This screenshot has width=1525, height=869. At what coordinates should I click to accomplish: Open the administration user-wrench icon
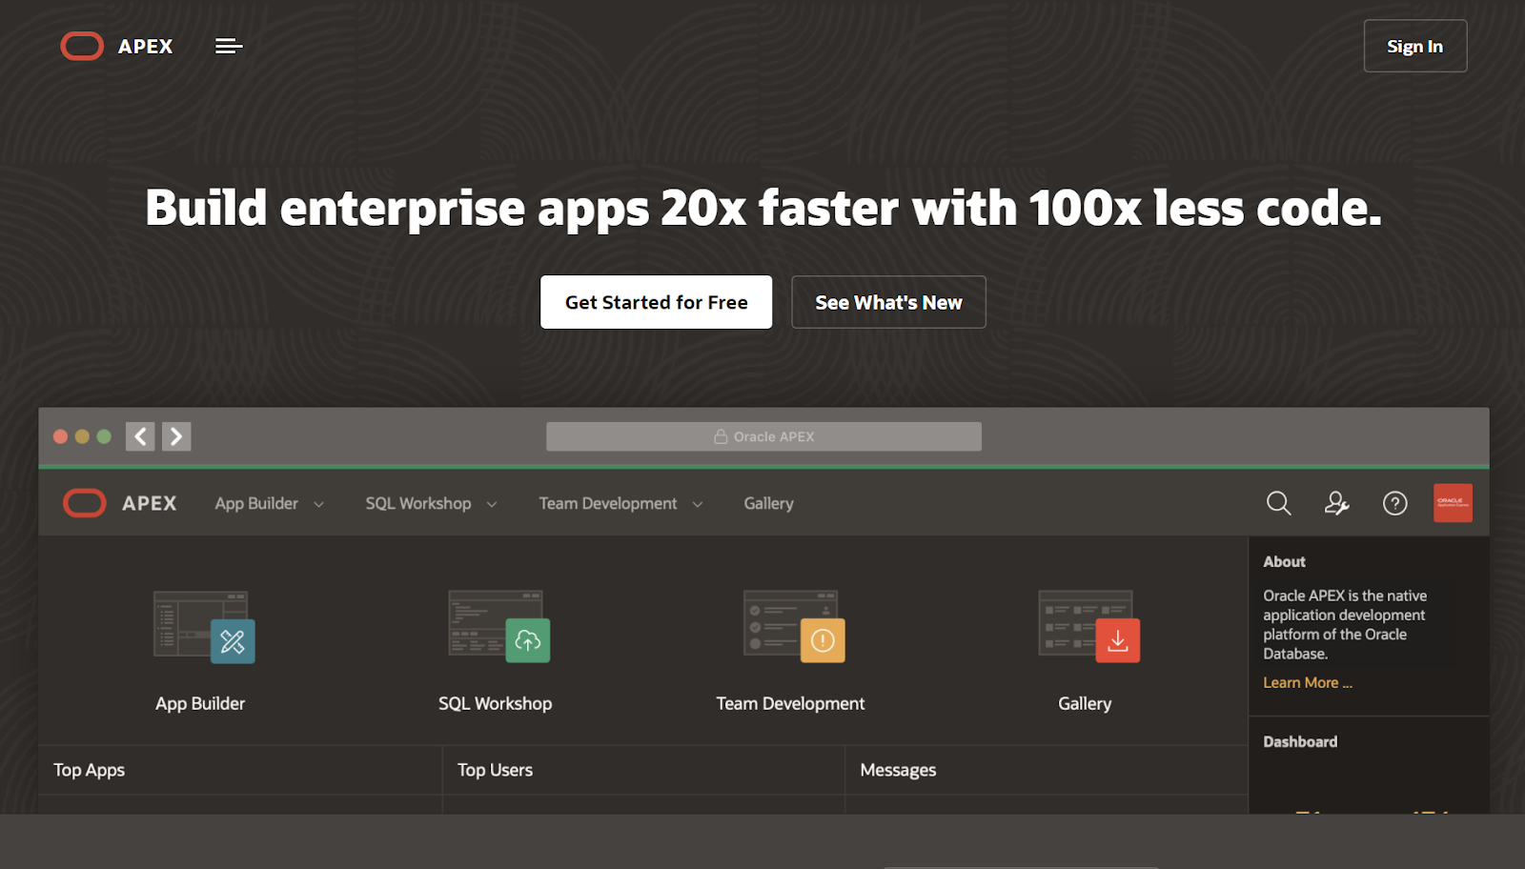coord(1337,503)
